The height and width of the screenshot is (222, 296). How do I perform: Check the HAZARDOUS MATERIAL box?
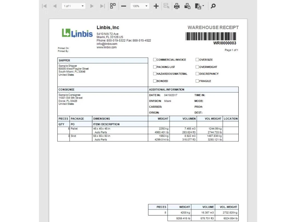(x=155, y=74)
